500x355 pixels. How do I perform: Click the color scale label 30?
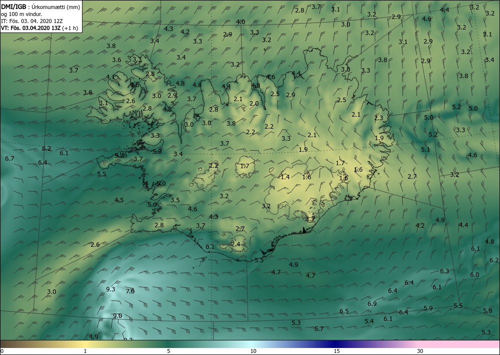[420, 351]
